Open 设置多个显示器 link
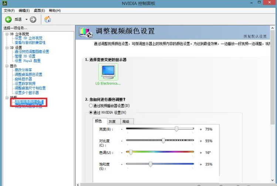The height and width of the screenshot is (186, 277). click(x=27, y=93)
